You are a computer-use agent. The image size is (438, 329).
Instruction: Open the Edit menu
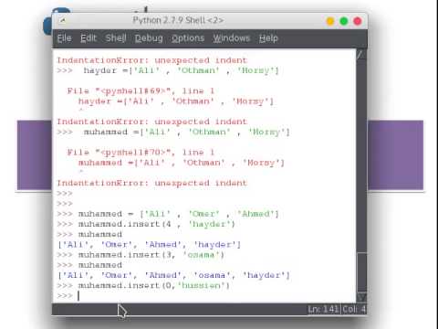(89, 38)
